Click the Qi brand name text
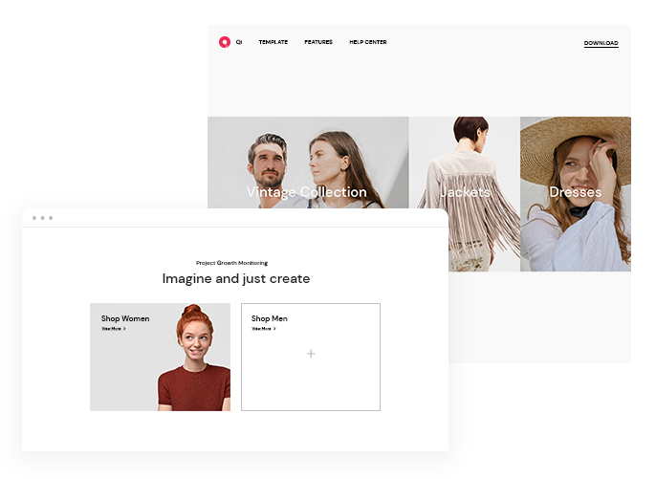This screenshot has height=479, width=656. [239, 43]
